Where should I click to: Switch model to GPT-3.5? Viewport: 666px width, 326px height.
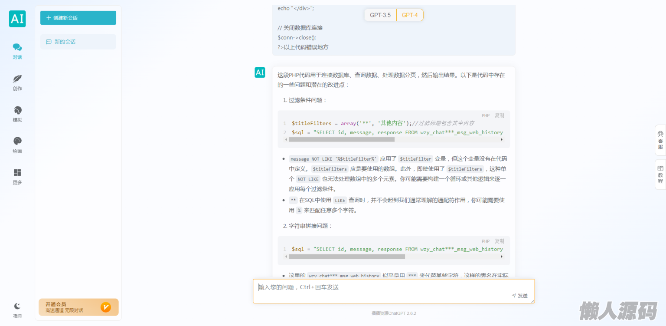380,15
